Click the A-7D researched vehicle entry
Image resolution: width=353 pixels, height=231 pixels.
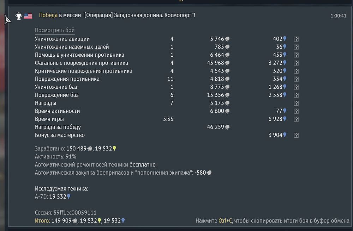(x=53, y=197)
